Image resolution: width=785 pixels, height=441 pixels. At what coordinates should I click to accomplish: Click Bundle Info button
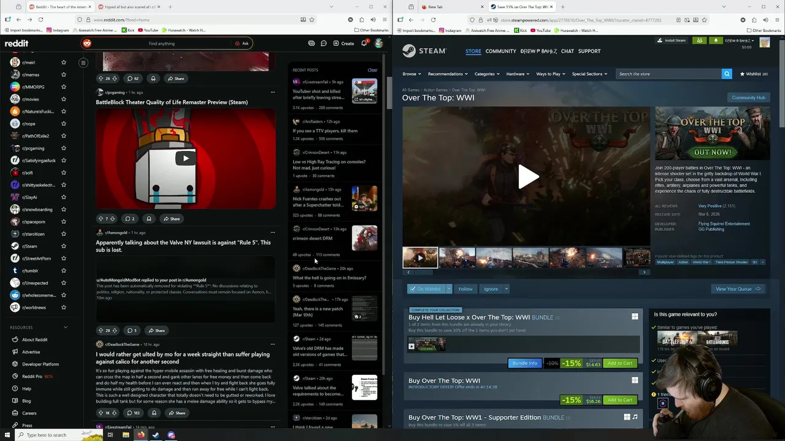click(525, 363)
